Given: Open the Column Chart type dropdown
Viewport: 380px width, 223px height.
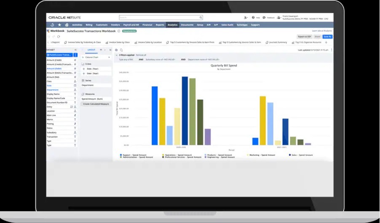Looking at the screenshot, I should (96, 57).
